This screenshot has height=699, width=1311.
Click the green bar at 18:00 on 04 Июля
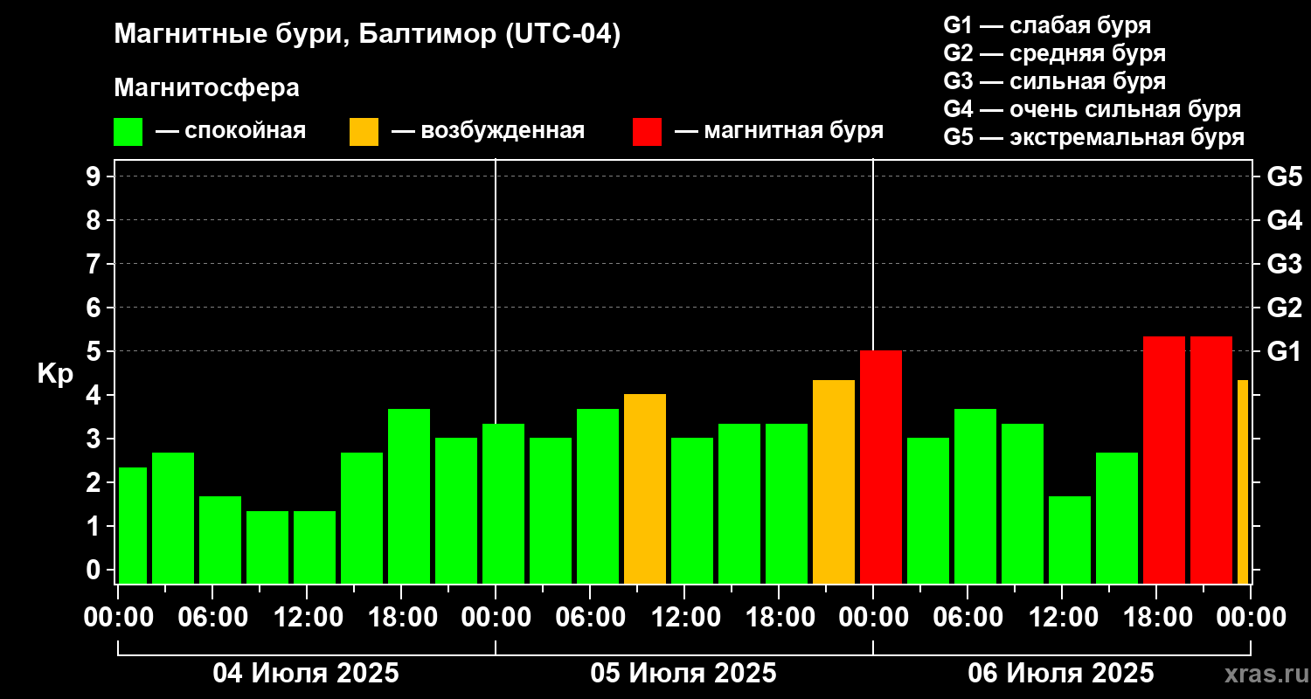click(409, 496)
